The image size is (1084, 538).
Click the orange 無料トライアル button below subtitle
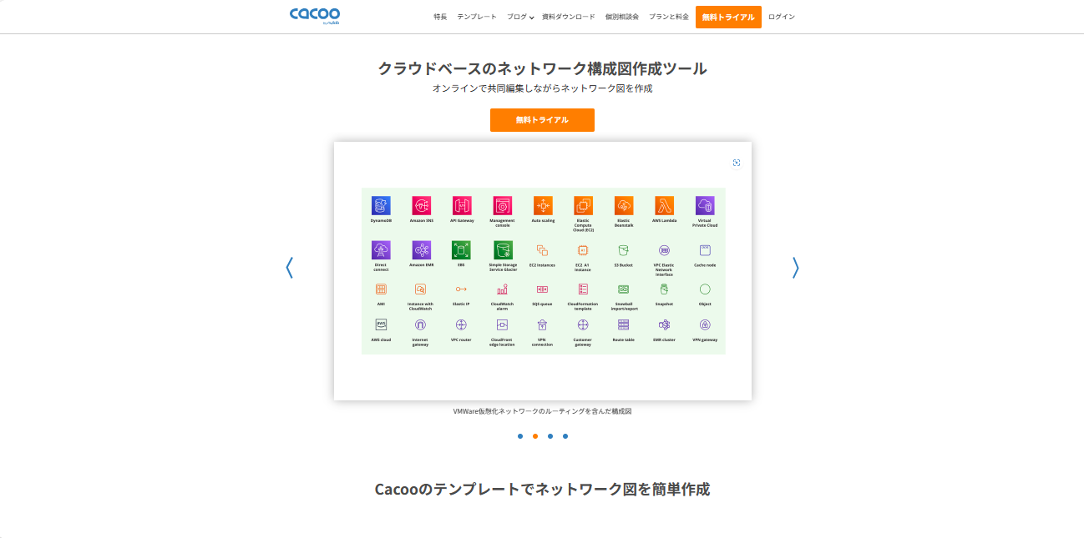pos(542,120)
